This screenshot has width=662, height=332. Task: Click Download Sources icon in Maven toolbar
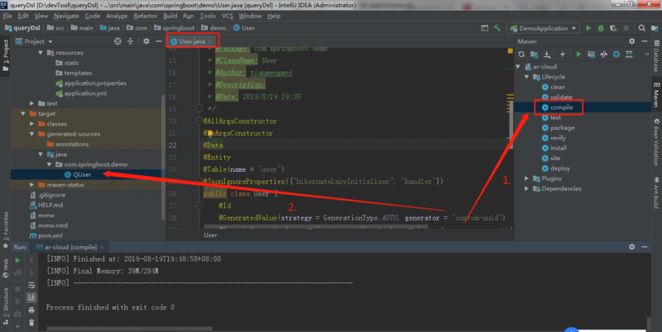tap(547, 54)
